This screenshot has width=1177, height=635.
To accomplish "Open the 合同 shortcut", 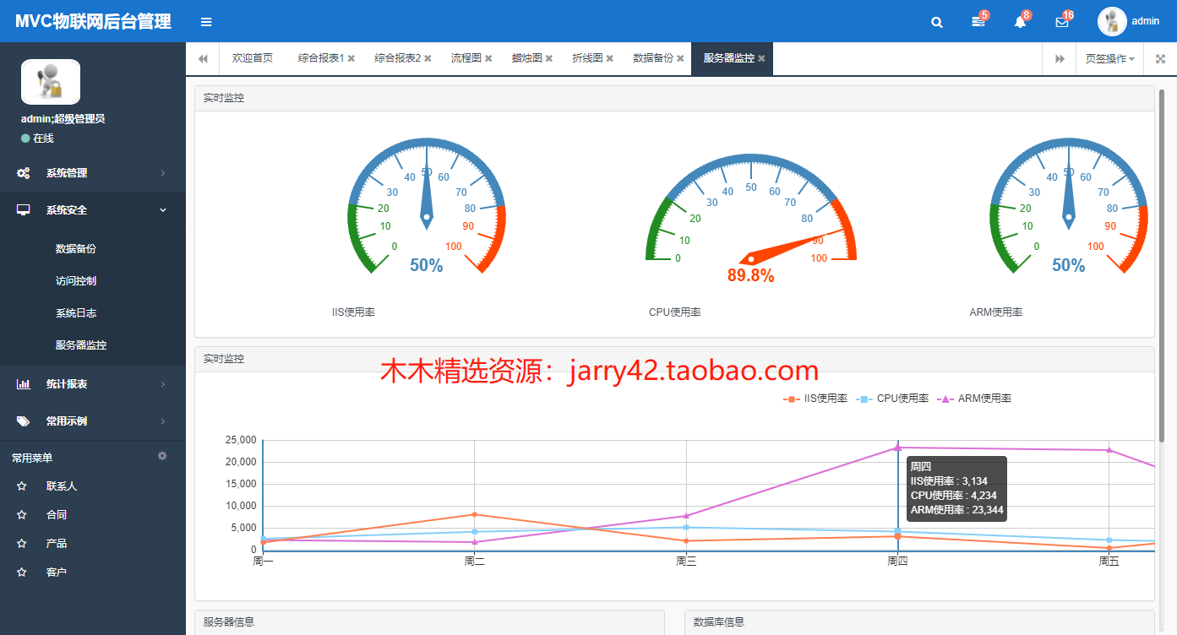I will [57, 515].
